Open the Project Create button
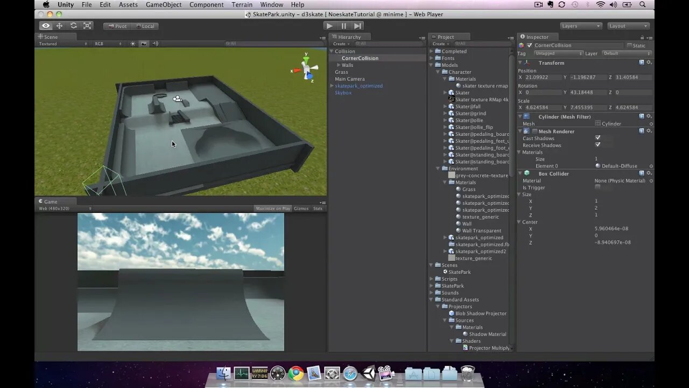This screenshot has height=388, width=689. pyautogui.click(x=440, y=44)
